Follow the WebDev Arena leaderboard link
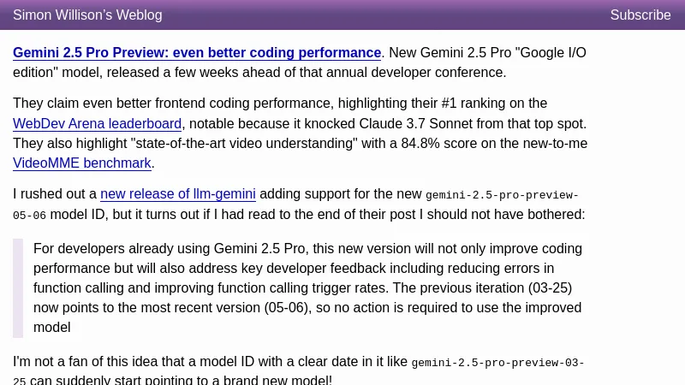Image resolution: width=685 pixels, height=385 pixels. coord(97,124)
